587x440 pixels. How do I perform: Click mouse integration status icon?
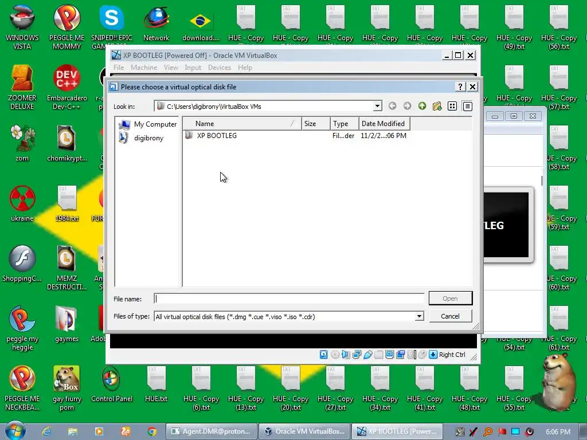click(422, 354)
